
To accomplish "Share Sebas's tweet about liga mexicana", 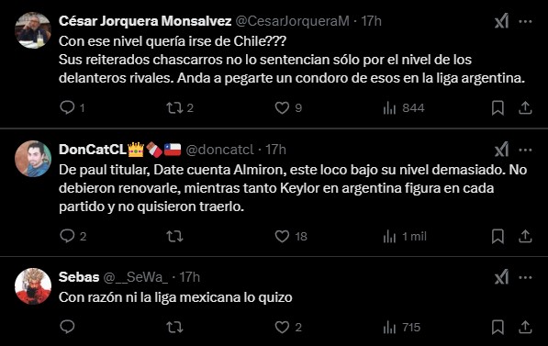I will (x=525, y=327).
